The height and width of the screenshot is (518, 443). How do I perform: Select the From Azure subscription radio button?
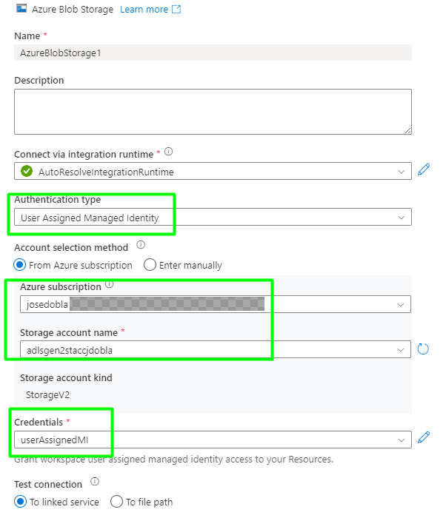point(20,265)
